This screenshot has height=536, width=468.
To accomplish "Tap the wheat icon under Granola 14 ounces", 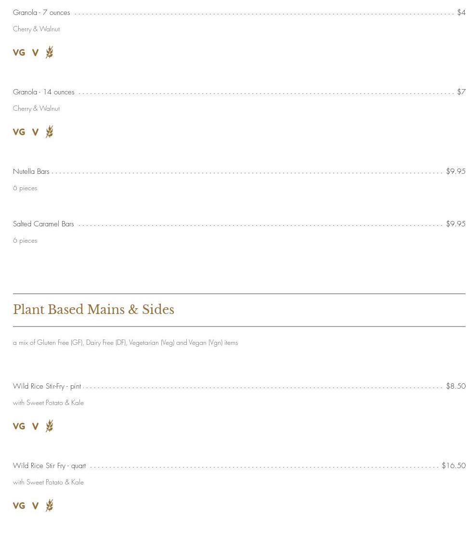I will coord(50,131).
